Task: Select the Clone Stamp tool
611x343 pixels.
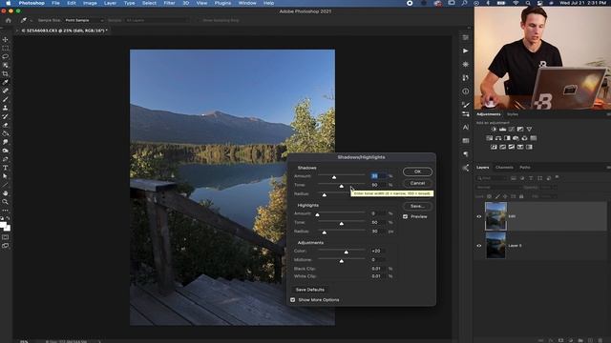Action: click(5, 108)
